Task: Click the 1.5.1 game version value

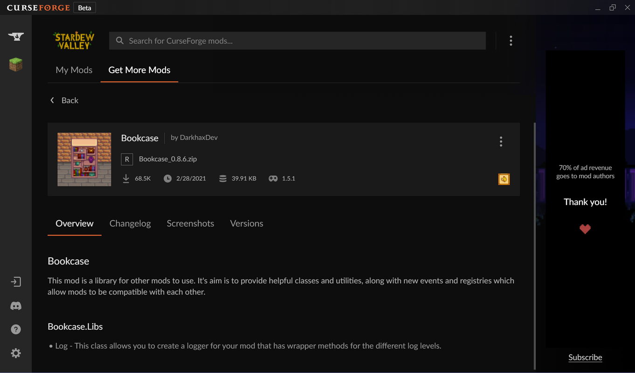Action: tap(289, 179)
